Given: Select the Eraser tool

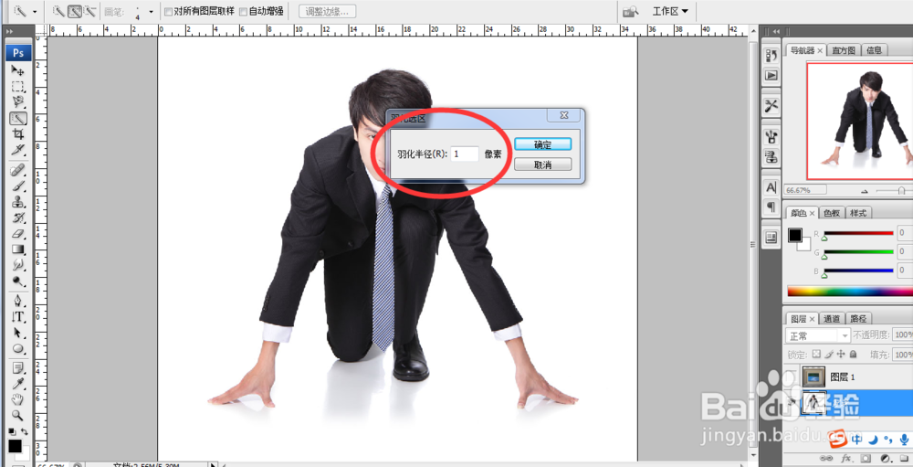Looking at the screenshot, I should click(x=18, y=233).
